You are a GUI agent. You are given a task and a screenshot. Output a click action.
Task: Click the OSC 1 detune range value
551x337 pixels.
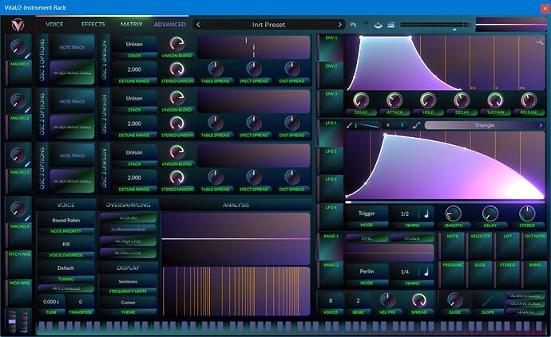pyautogui.click(x=134, y=69)
